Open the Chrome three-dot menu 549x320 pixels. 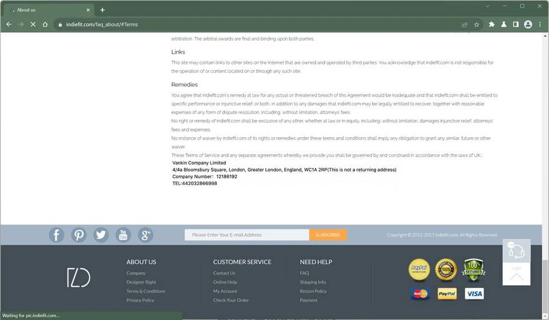(540, 25)
